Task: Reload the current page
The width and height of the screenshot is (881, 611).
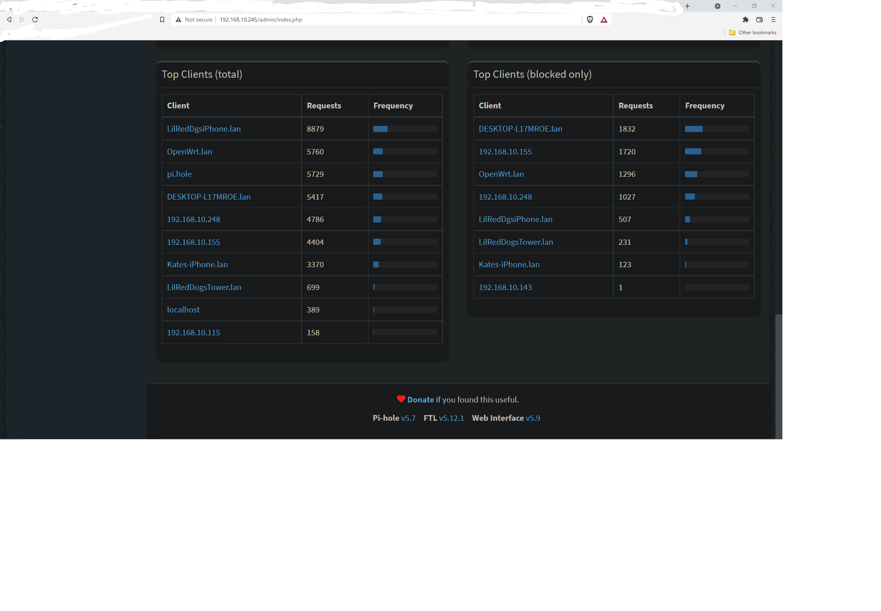Action: pos(35,20)
